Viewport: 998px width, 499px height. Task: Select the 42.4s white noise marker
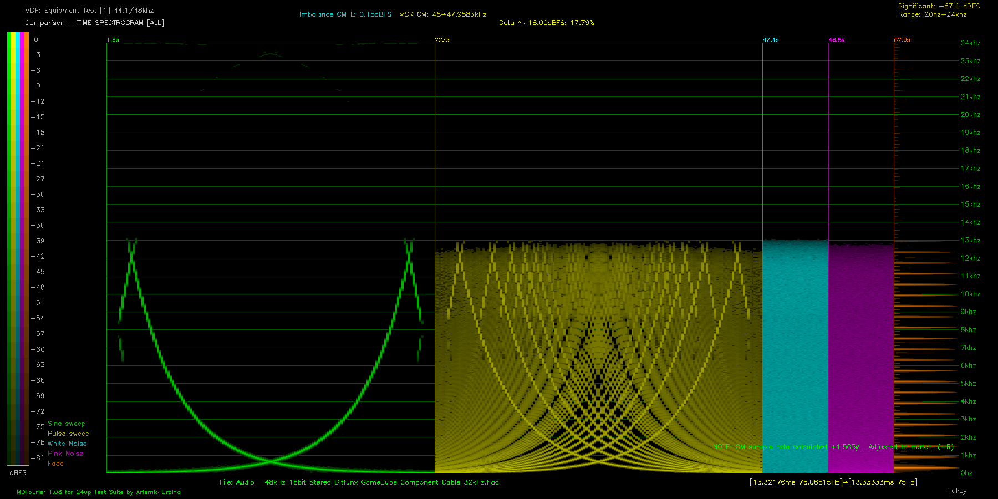click(770, 40)
